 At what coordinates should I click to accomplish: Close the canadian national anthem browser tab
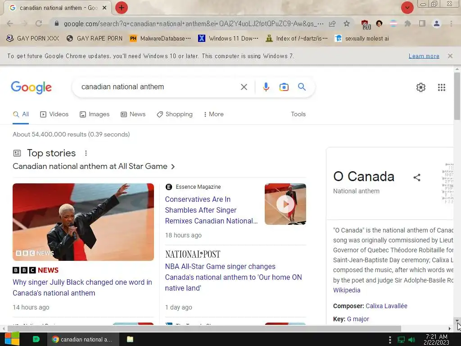click(x=104, y=8)
